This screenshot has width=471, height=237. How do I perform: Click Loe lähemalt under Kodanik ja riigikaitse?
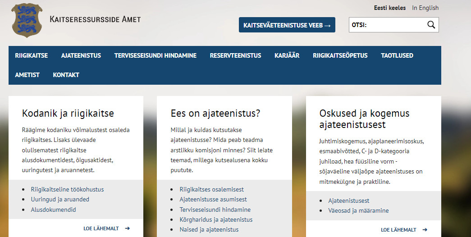[106, 228]
